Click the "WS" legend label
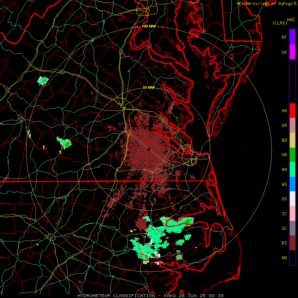298x298 pixels. [284, 184]
